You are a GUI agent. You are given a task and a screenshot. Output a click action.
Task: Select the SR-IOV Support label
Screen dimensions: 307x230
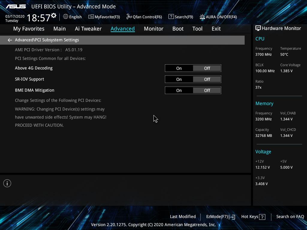(29, 79)
